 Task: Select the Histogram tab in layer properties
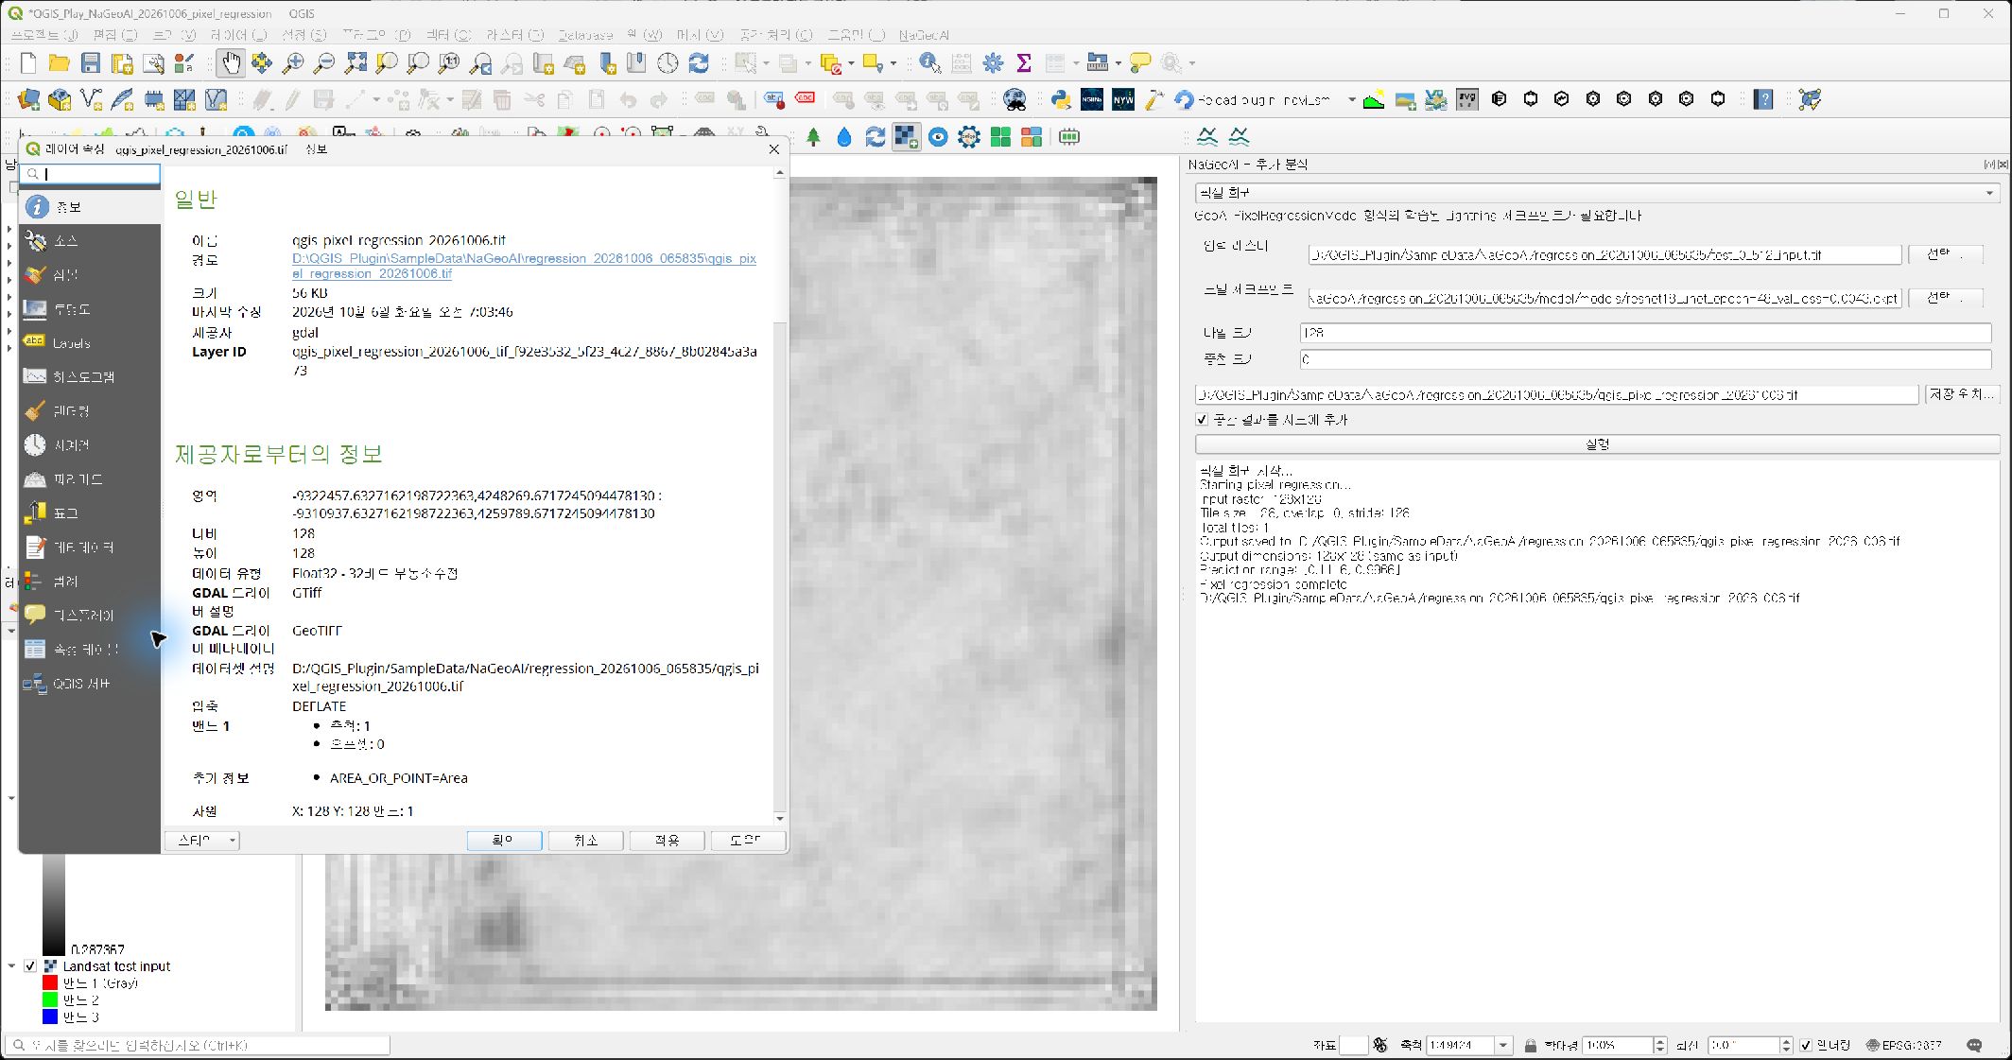91,376
